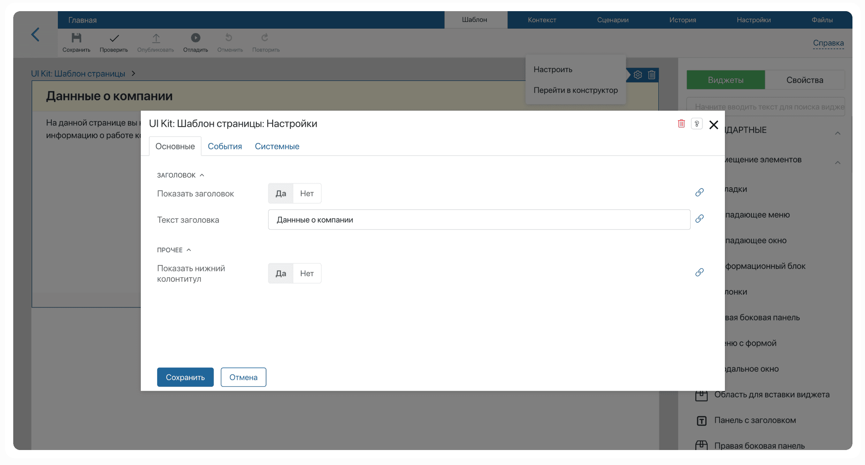Open the Системные tab
Screen dimensions: 865x465
coord(277,146)
